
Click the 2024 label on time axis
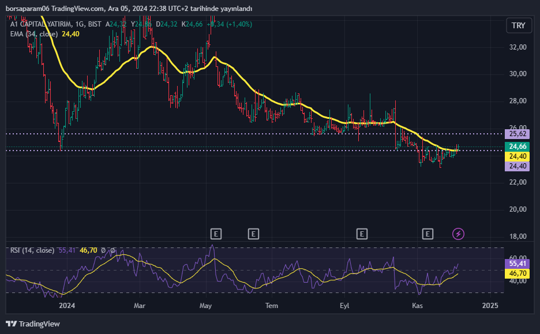[x=67, y=306]
